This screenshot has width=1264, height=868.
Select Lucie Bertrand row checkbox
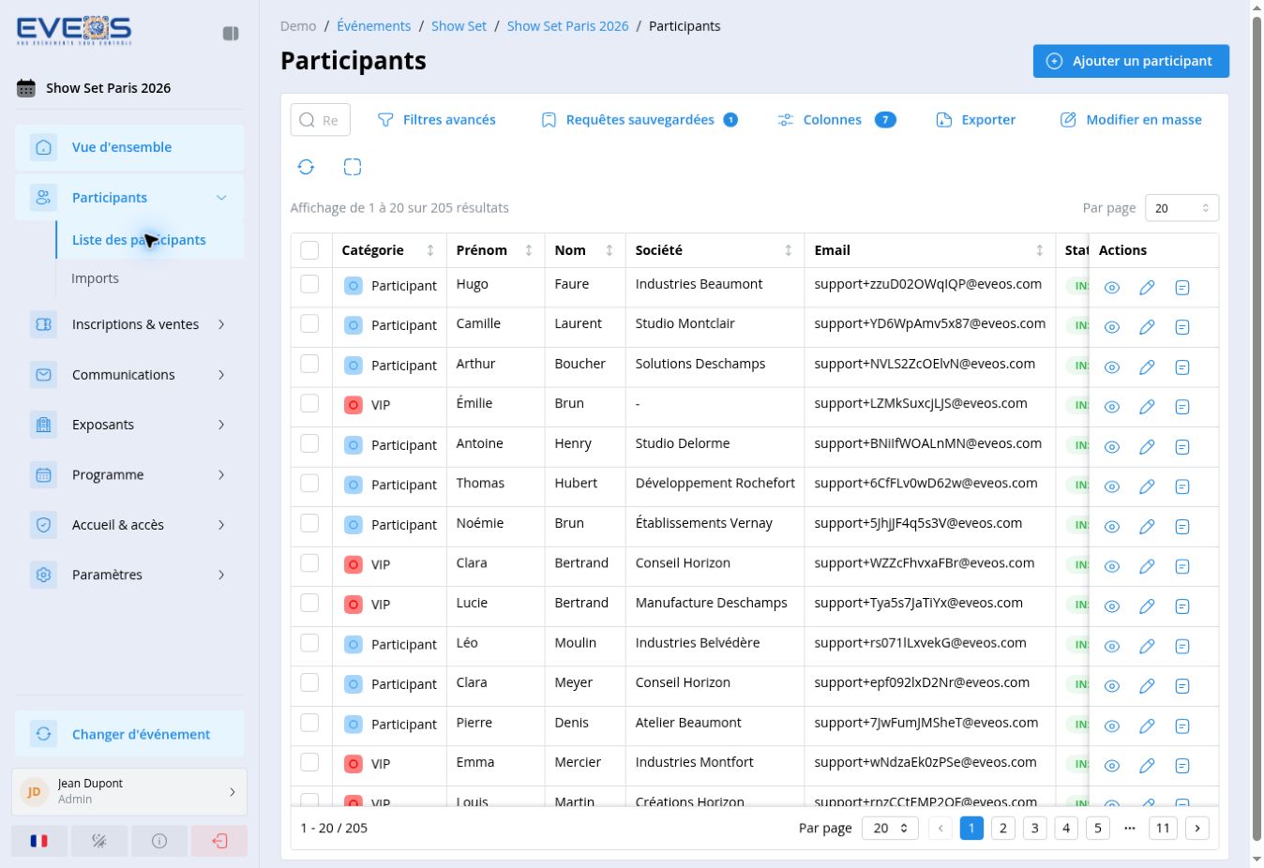[x=309, y=603]
